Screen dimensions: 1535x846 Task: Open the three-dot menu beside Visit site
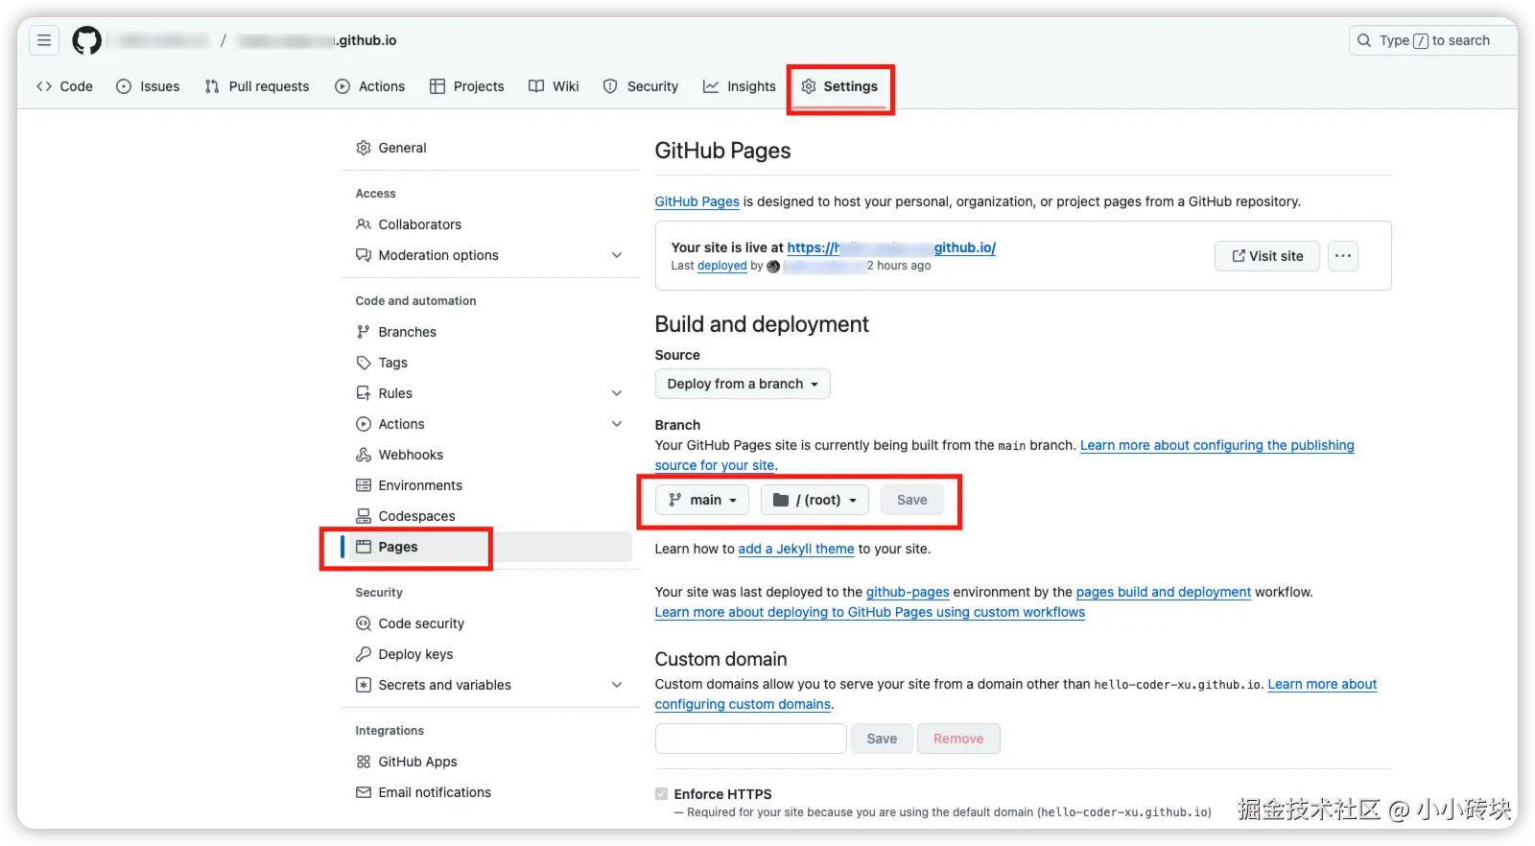tap(1343, 256)
